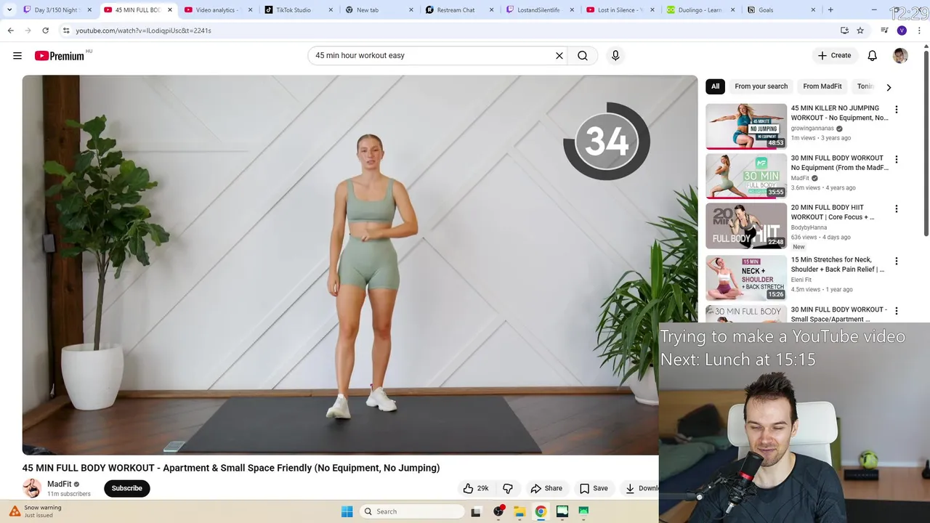This screenshot has width=930, height=523.
Task: Open options for 20 MIN HIIT WORKOUT
Action: coord(897,208)
